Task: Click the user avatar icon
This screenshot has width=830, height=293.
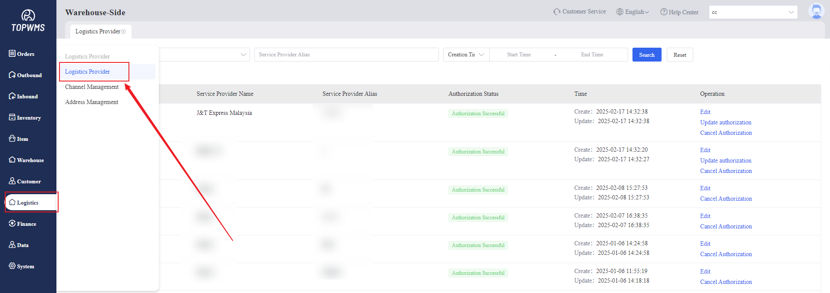Action: coord(816,12)
